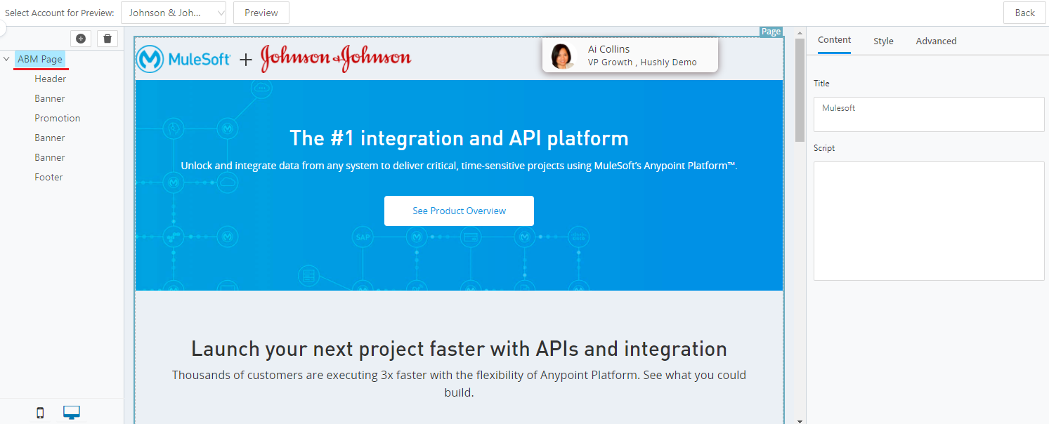Screen dimensions: 1049x424
Task: Open the Style tab
Action: pyautogui.click(x=883, y=41)
